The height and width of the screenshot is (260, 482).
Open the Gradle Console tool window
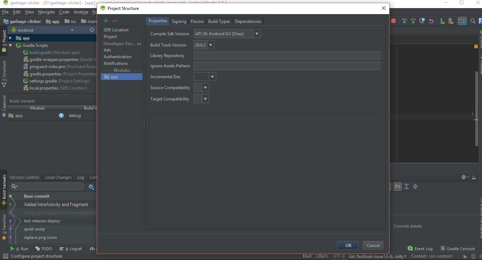(457, 249)
